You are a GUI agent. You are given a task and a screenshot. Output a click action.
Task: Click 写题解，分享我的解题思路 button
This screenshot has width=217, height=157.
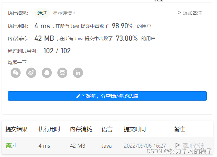tap(107, 96)
